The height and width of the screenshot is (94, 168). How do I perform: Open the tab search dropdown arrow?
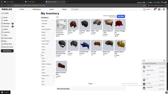pyautogui.click(x=2, y=2)
